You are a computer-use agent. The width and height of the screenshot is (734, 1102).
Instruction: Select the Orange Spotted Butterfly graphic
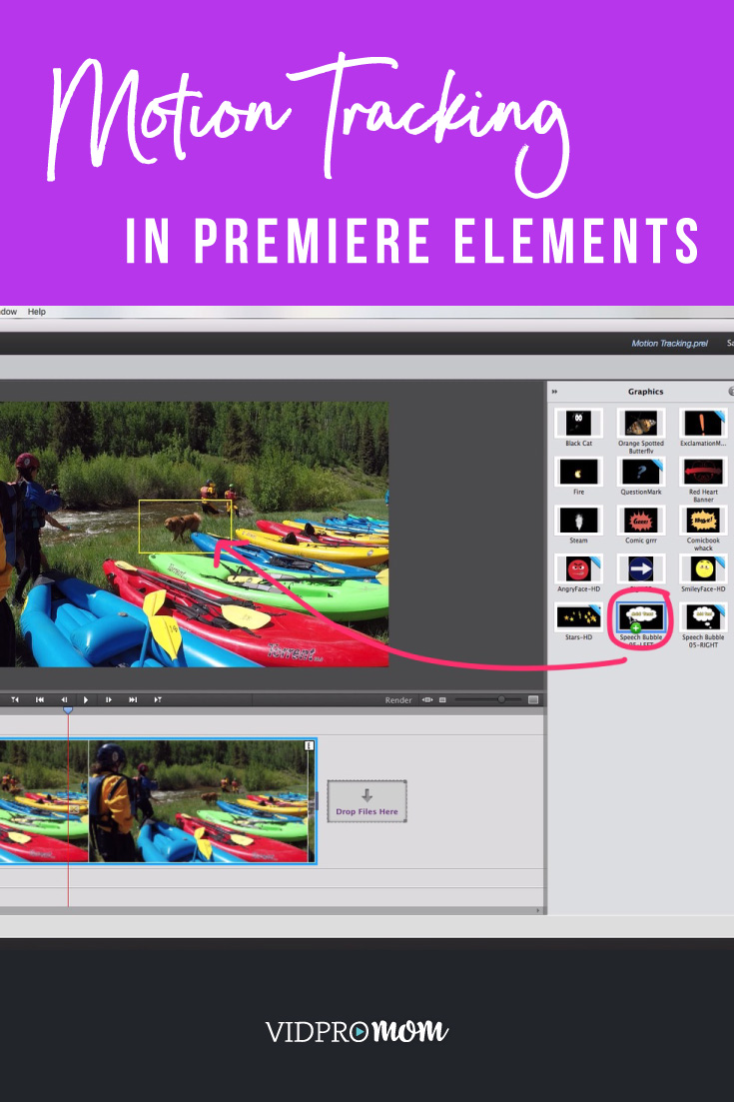[640, 424]
